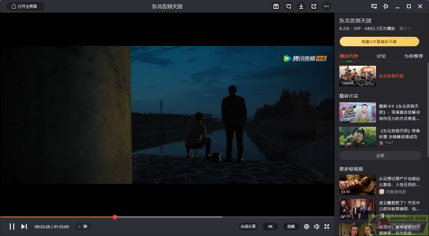This screenshot has height=236, width=429.
Task: Click the 奶酪看电影 channel name
Action: 396,192
